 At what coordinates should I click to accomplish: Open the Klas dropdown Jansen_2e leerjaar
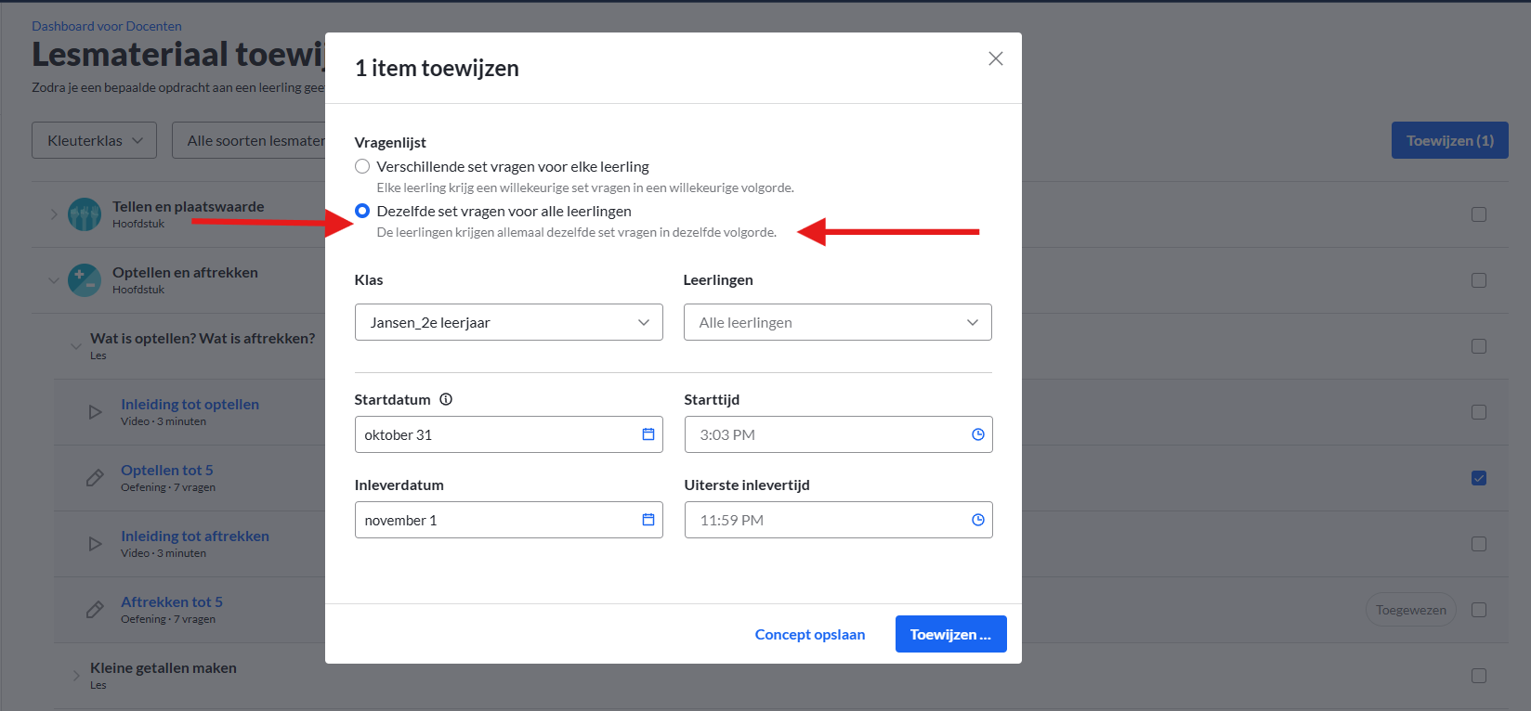[508, 322]
